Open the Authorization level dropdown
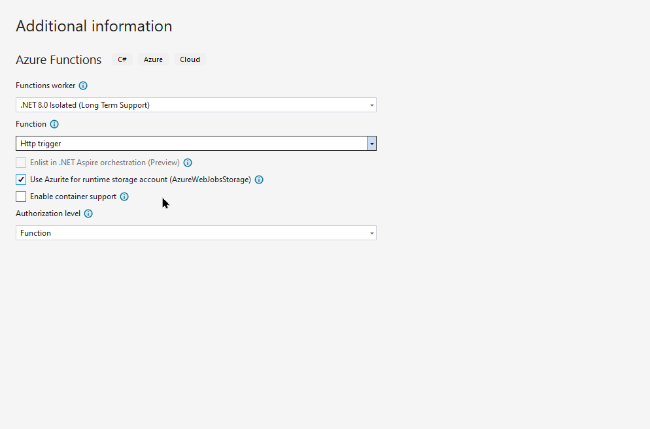 196,233
